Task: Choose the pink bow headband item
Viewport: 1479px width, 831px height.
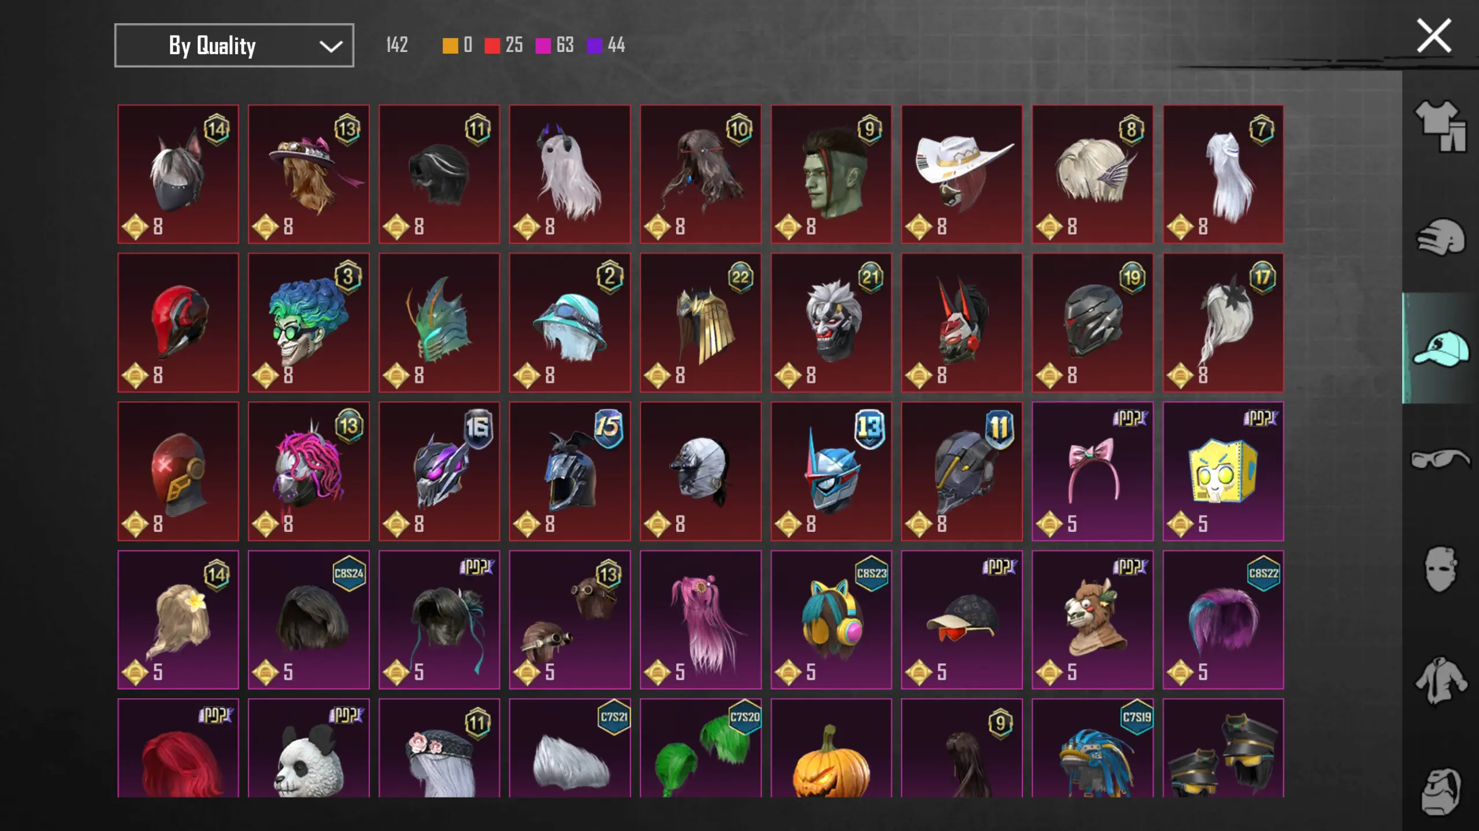Action: [1092, 471]
